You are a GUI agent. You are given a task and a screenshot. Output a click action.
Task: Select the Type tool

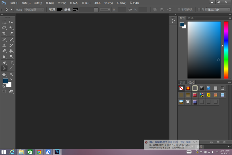tap(11, 63)
